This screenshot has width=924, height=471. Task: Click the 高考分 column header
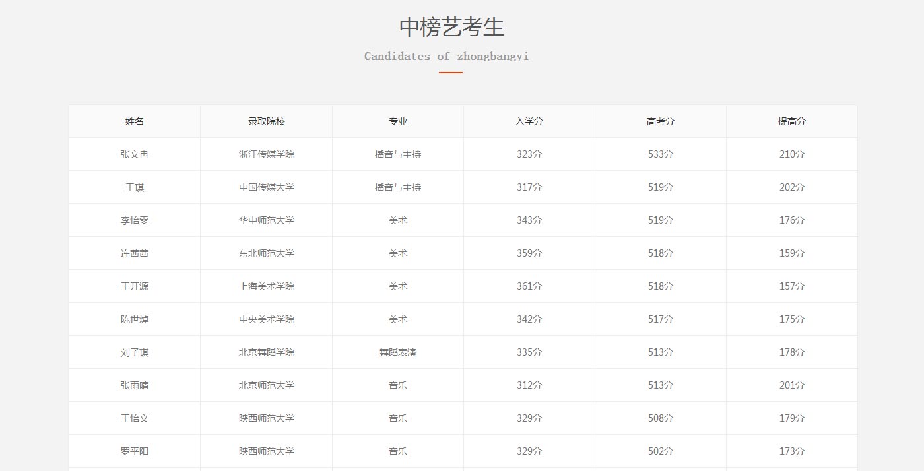660,121
